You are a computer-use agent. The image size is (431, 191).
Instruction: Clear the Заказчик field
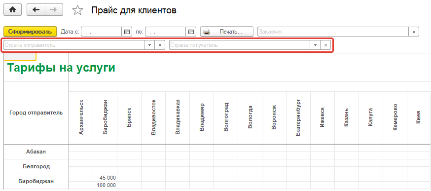(414, 32)
